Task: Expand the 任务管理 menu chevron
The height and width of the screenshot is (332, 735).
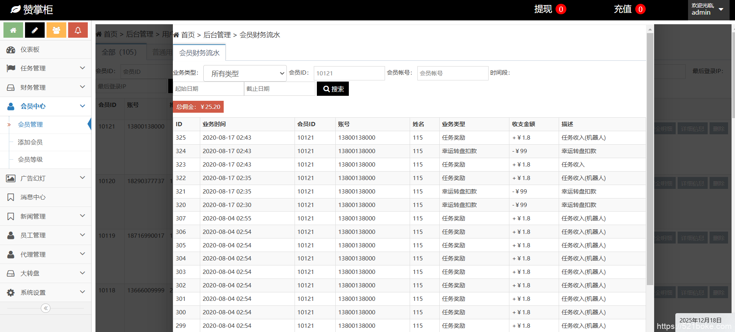Action: tap(82, 68)
